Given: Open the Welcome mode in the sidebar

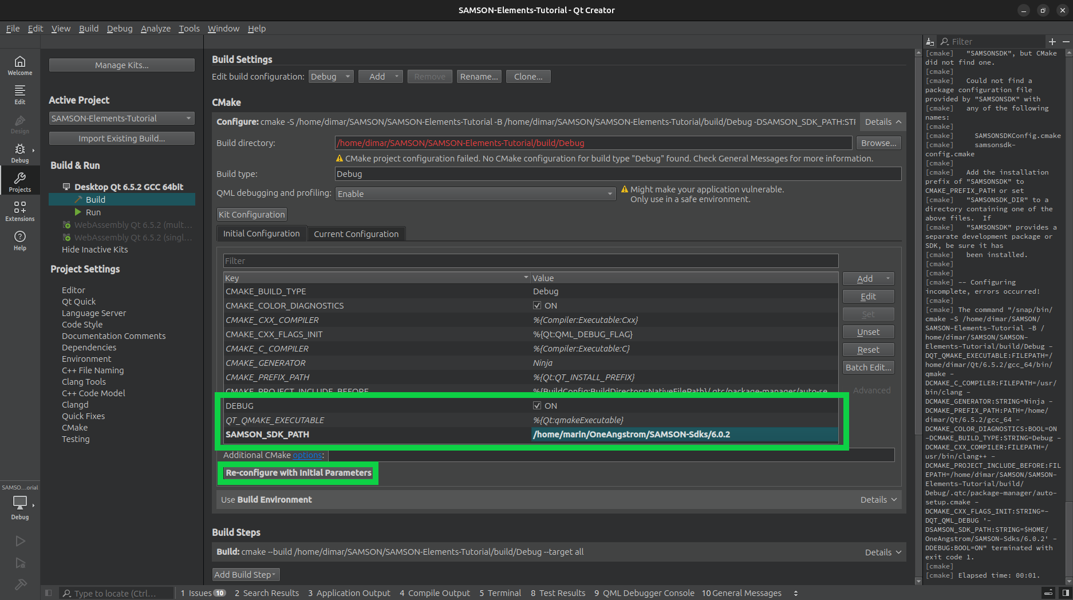Looking at the screenshot, I should click(x=20, y=66).
